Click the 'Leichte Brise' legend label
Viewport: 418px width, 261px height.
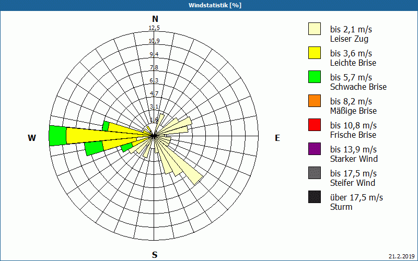click(x=353, y=63)
